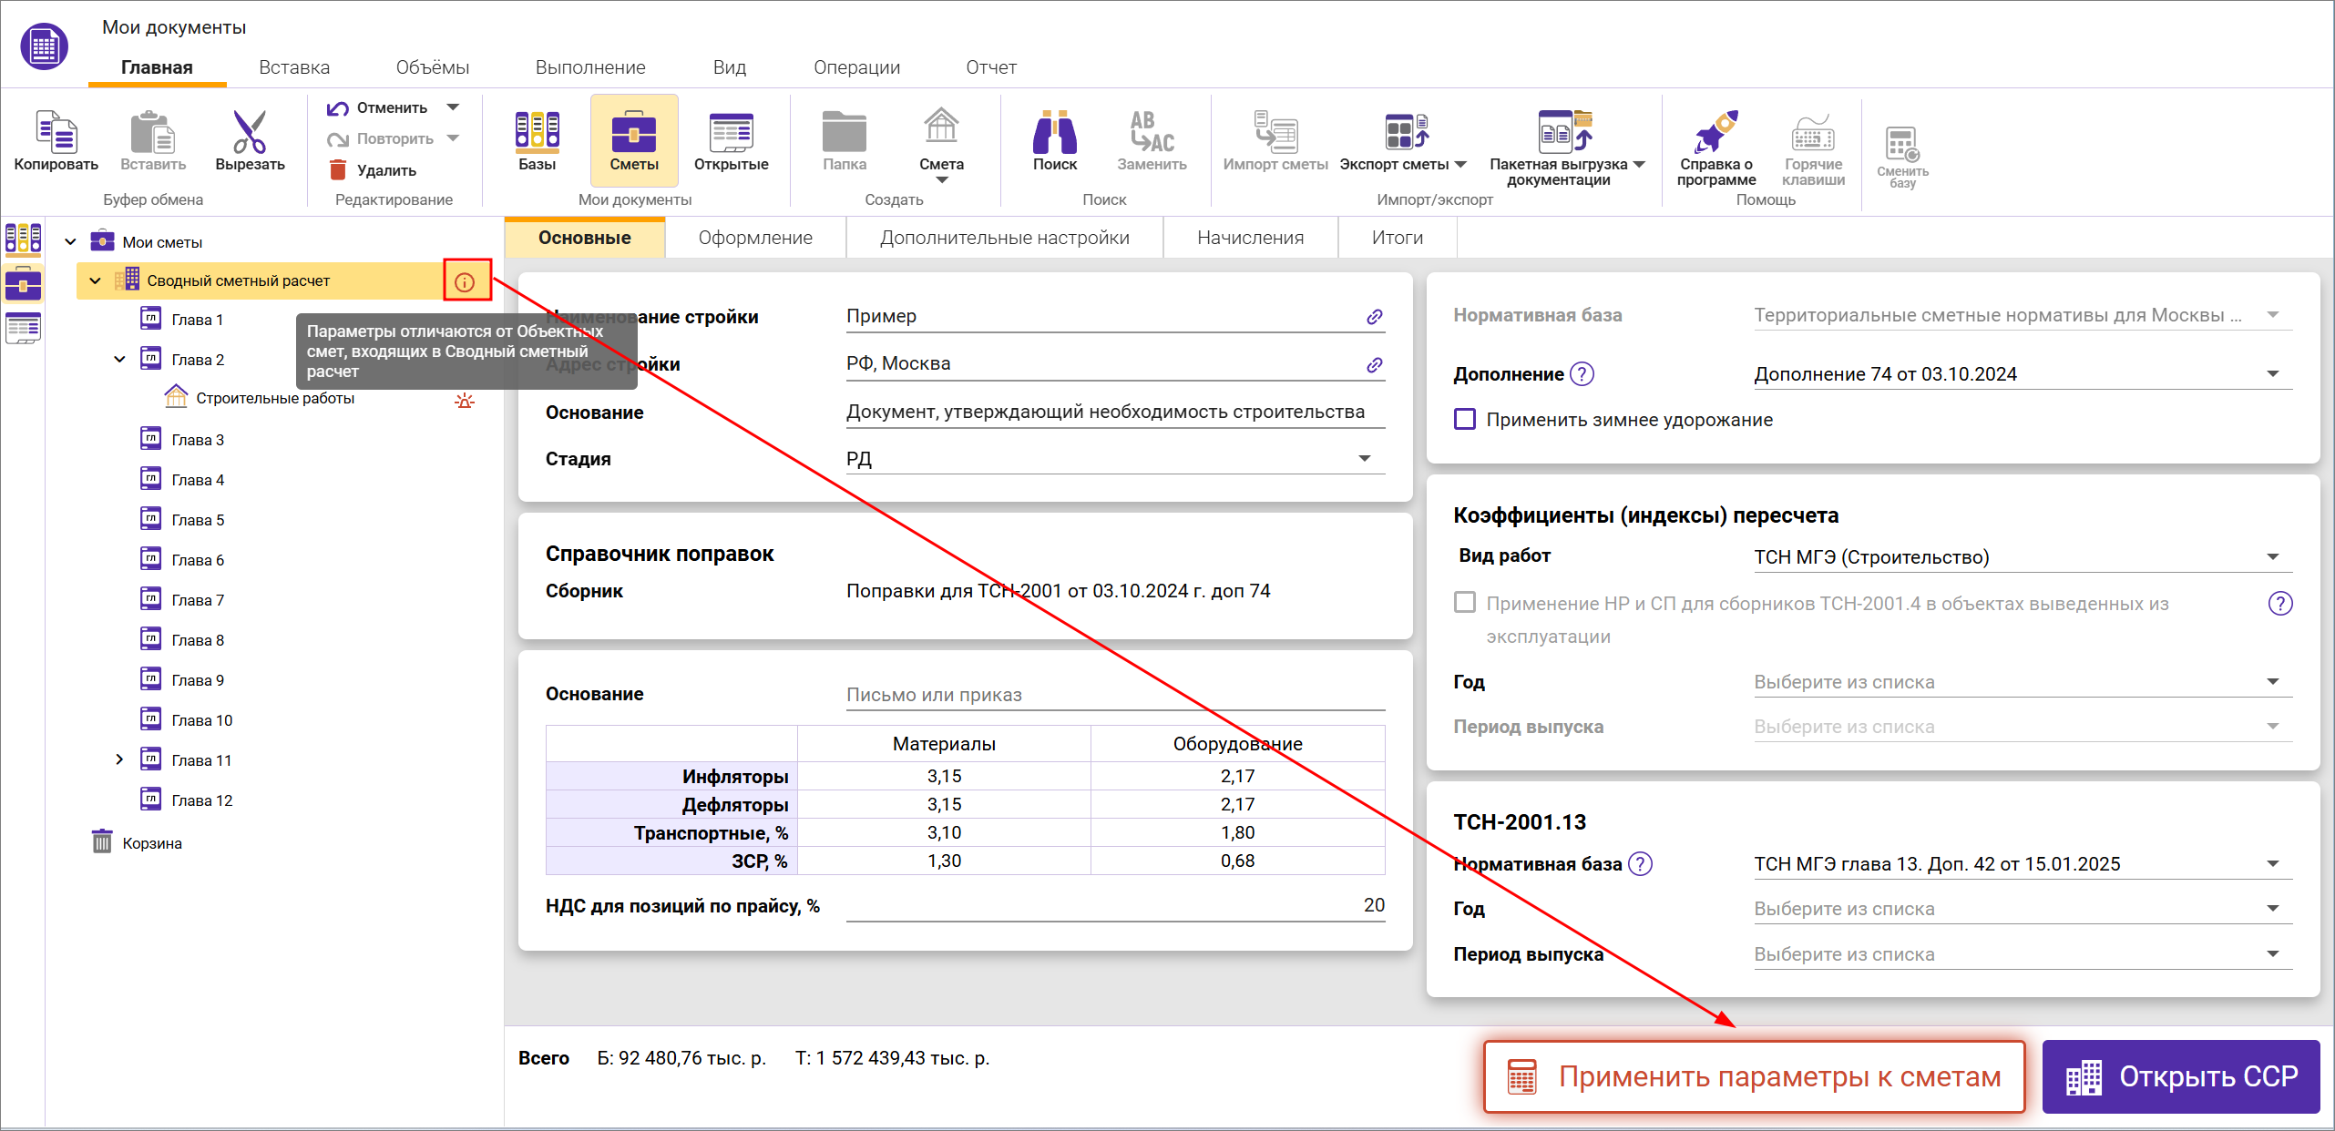
Task: Click the link icon beside Наименование стройки
Action: pyautogui.click(x=1374, y=317)
